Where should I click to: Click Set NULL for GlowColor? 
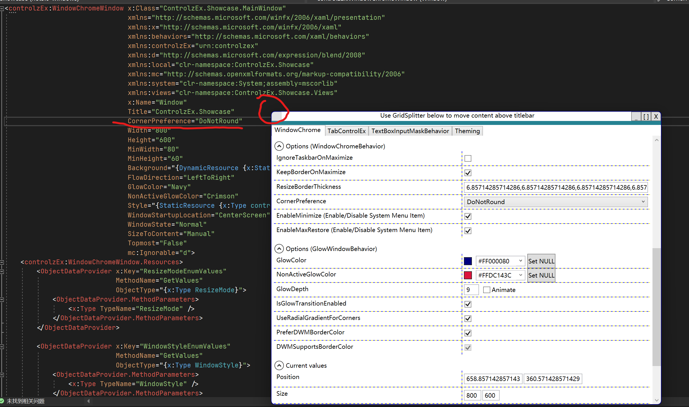tap(541, 261)
